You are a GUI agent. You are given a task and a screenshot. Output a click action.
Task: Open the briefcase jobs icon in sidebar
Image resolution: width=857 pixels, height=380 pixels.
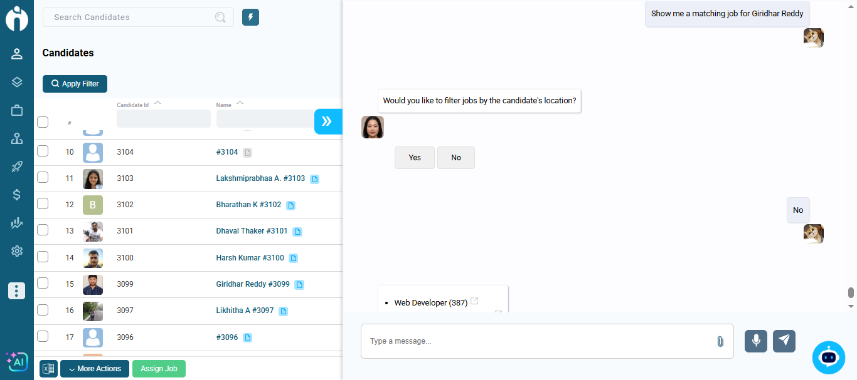[x=17, y=110]
